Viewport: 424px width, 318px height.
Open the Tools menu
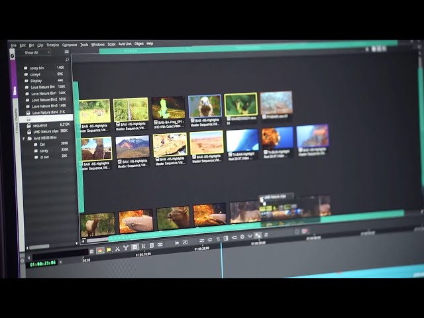pyautogui.click(x=84, y=44)
